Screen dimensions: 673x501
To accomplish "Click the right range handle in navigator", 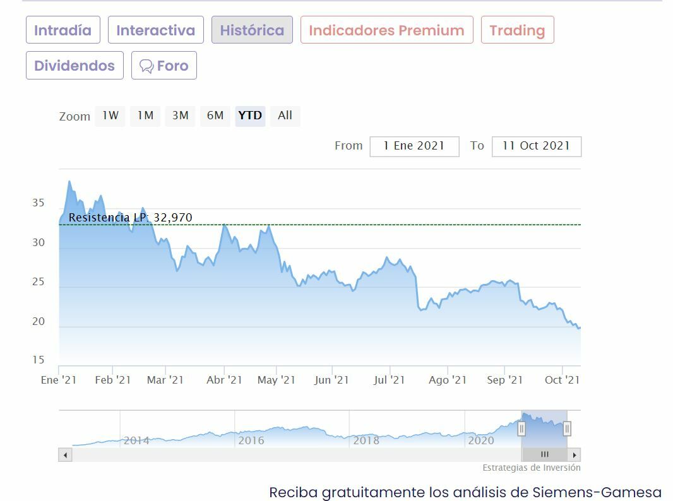I will pos(567,429).
